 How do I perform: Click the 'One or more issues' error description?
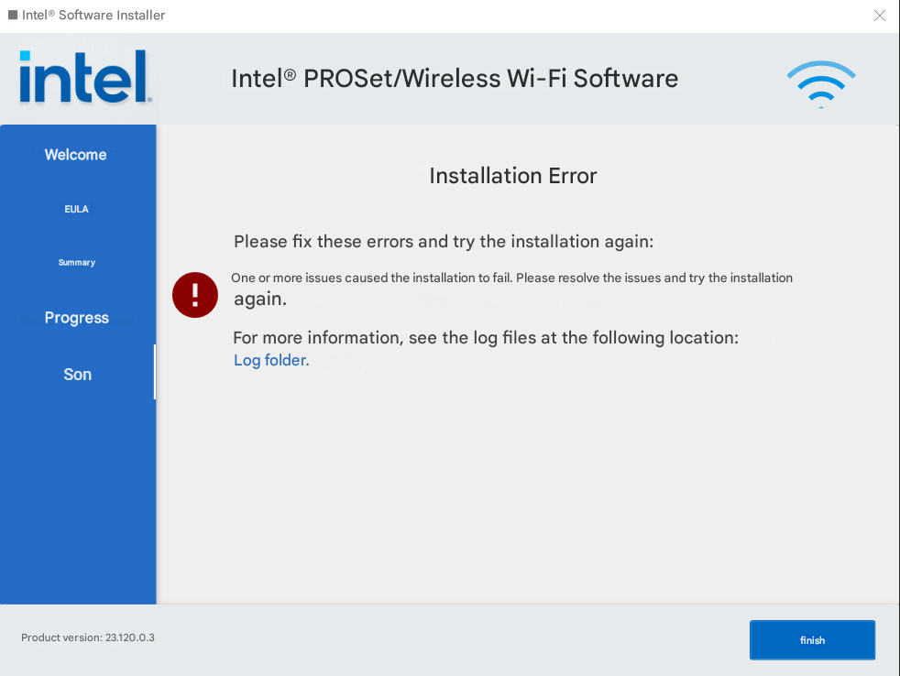[511, 278]
